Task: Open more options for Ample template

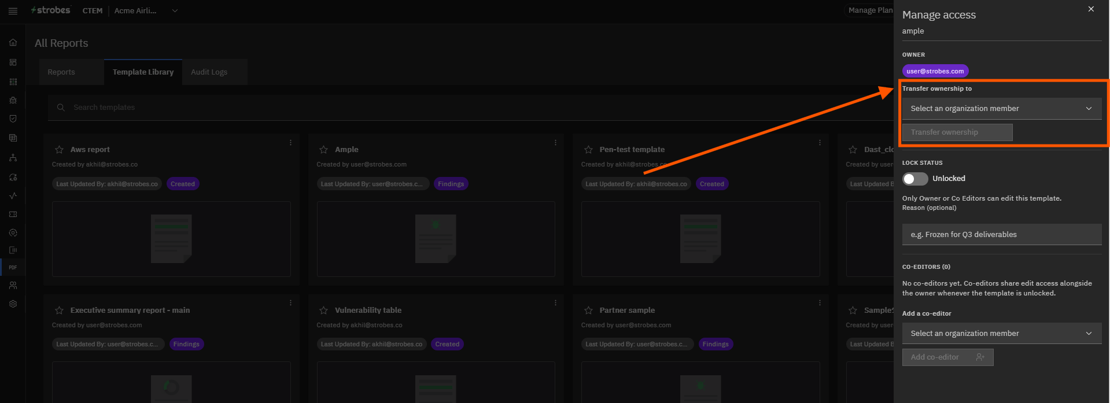Action: [555, 142]
